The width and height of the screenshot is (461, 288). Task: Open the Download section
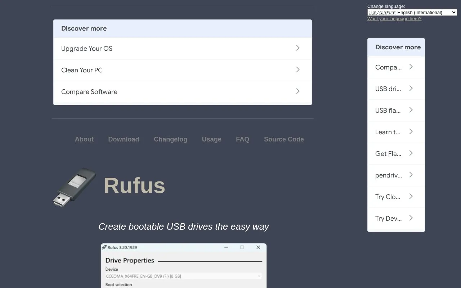124,139
